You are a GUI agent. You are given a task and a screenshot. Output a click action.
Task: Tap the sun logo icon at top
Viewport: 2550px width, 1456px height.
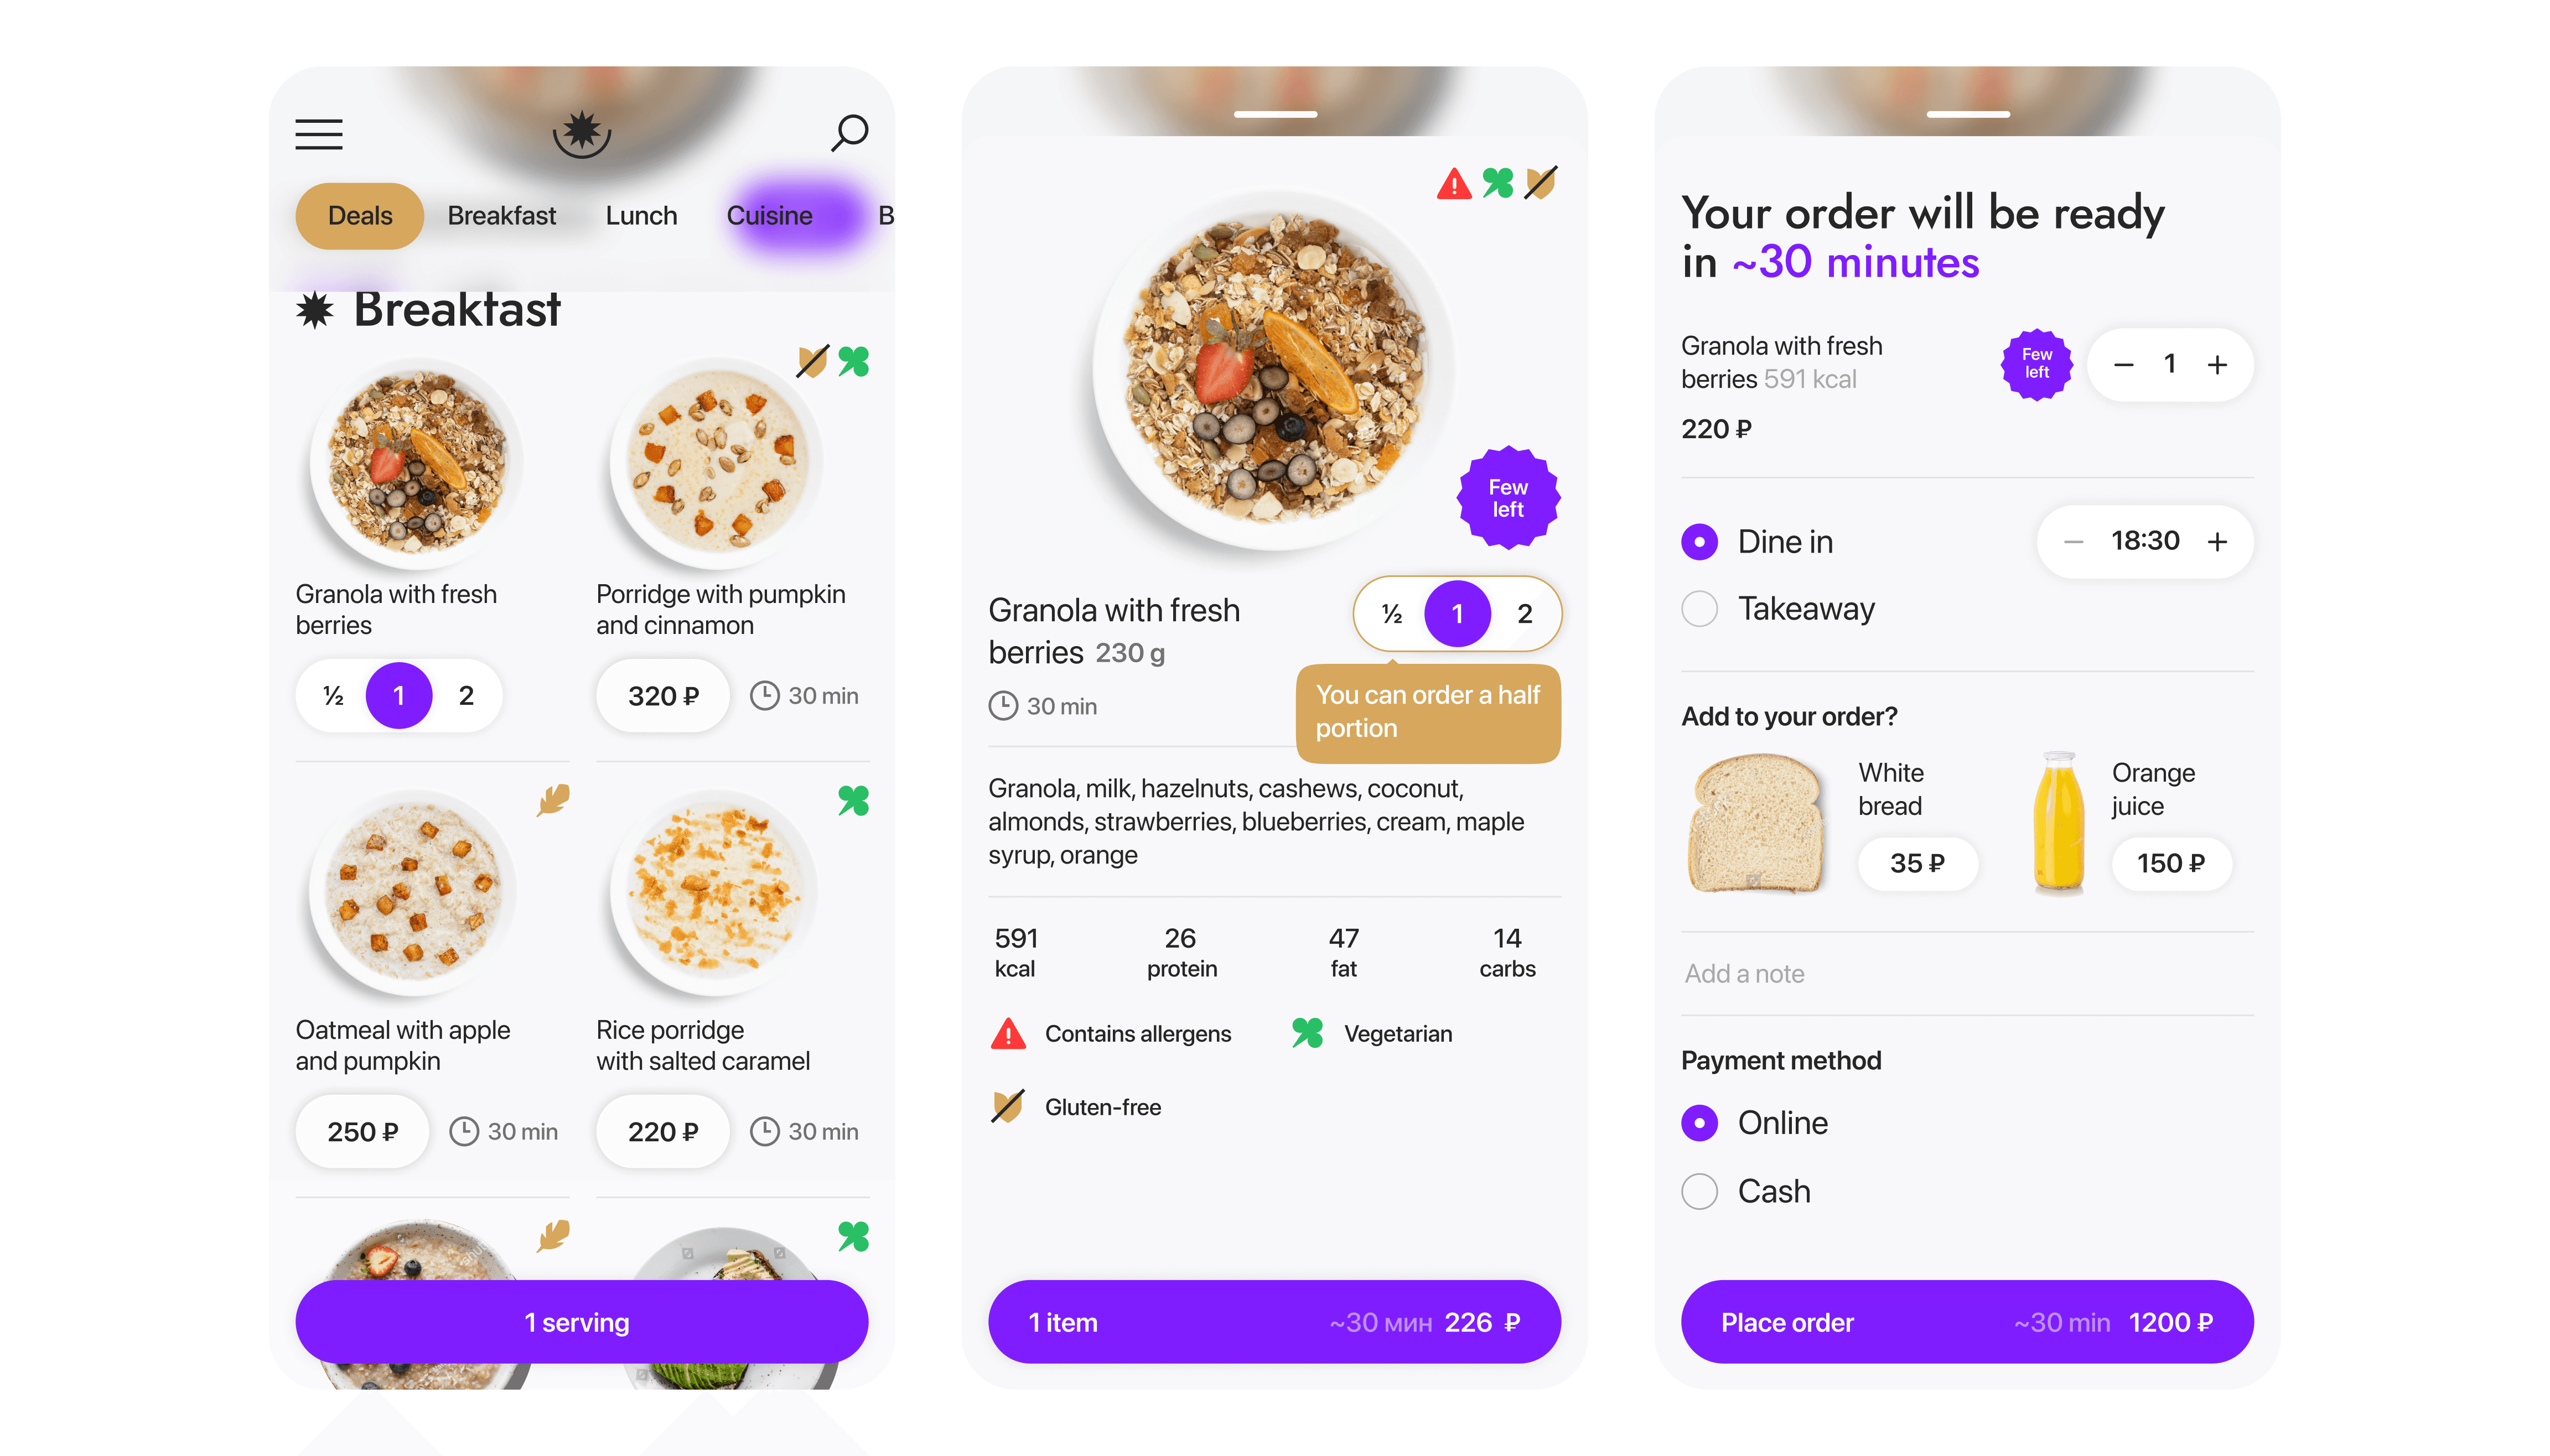pos(581,133)
